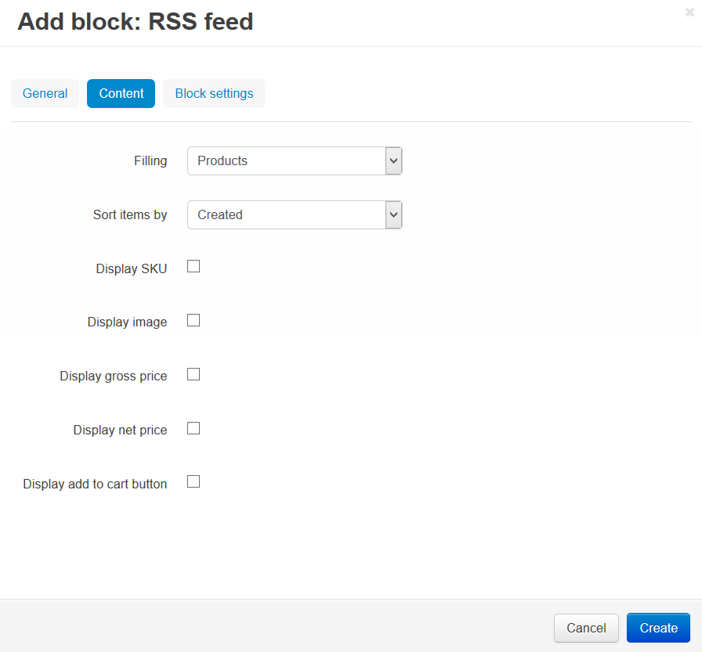The width and height of the screenshot is (702, 652).
Task: Tick the Display image checkbox
Action: click(194, 320)
